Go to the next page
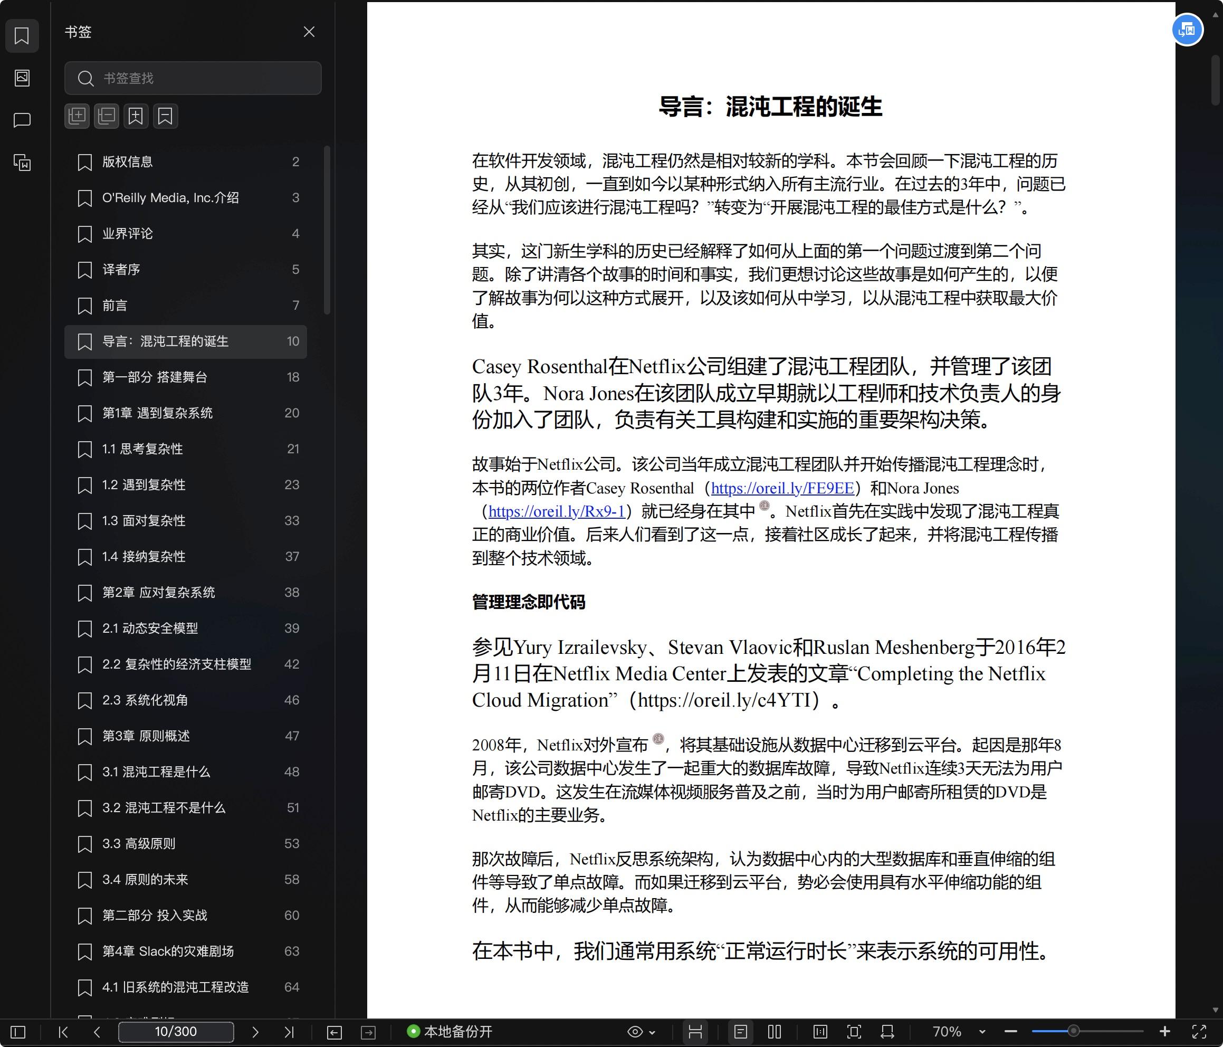 (255, 1032)
